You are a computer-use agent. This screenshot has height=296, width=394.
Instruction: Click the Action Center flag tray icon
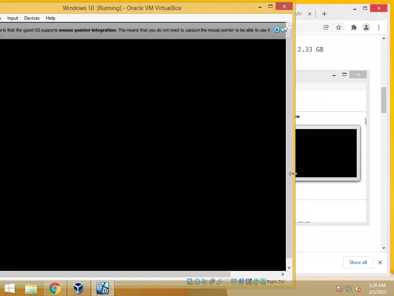pos(339,289)
